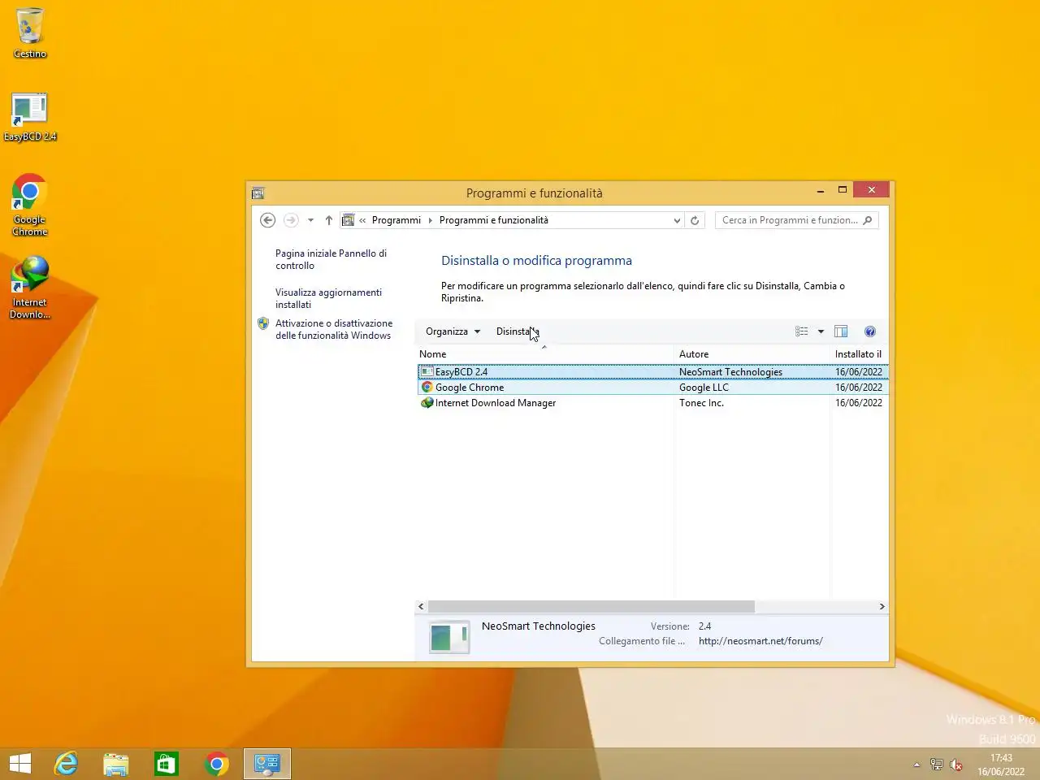Go up one level with the Up arrow

click(328, 220)
